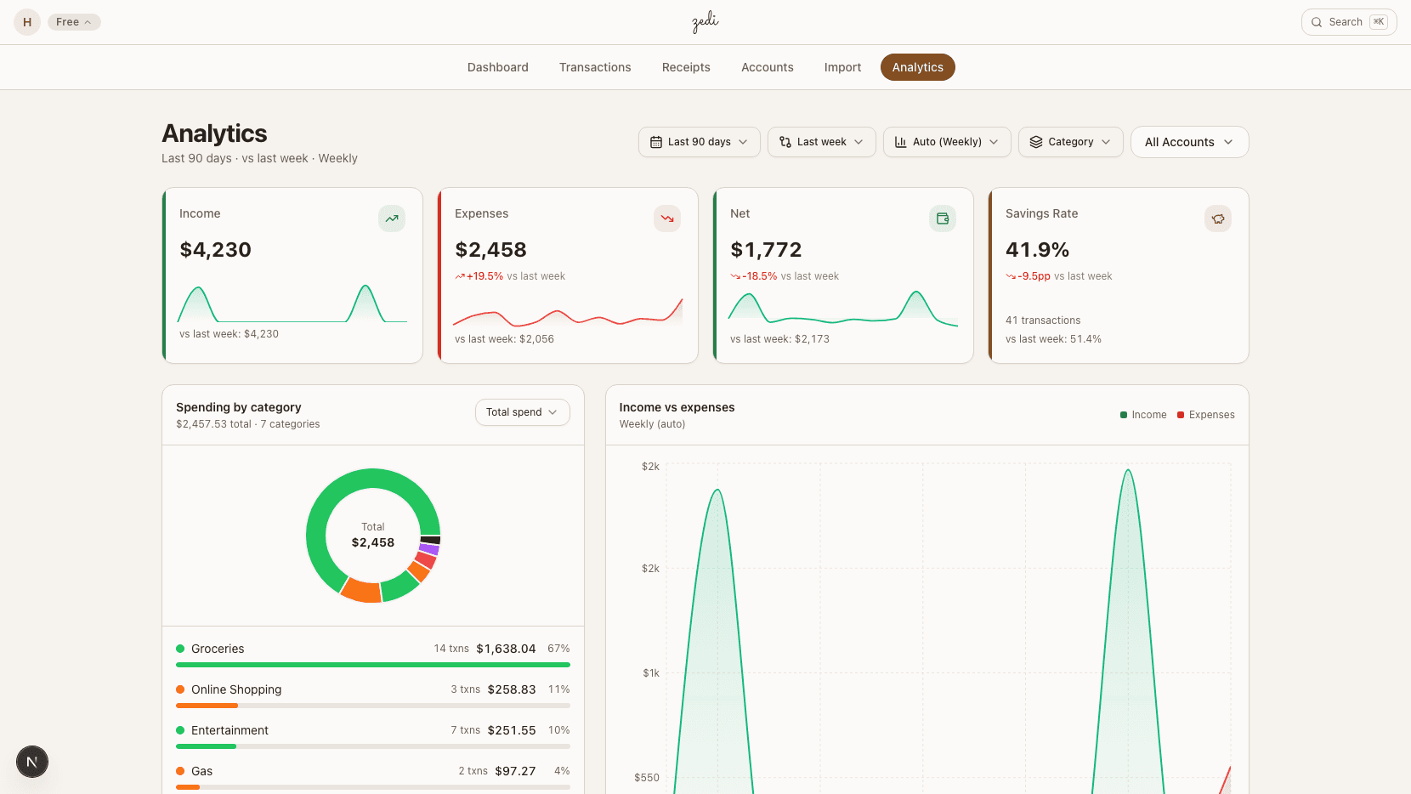This screenshot has width=1411, height=794.
Task: Go to the Dashboard tab
Action: pyautogui.click(x=498, y=67)
